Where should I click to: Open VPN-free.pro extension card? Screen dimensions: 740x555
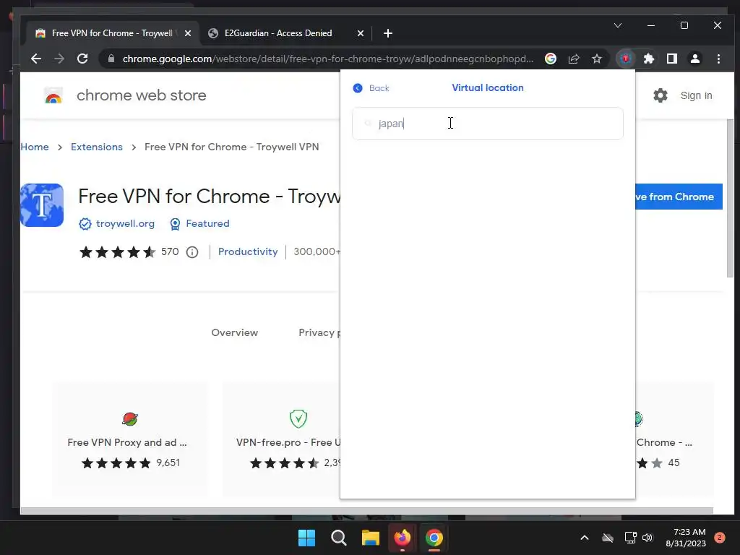pos(282,439)
